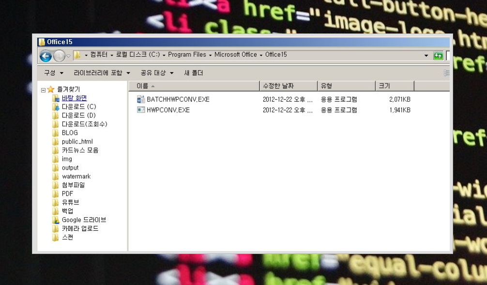Screen dimensions: 487x285
Task: Click Office15 breadcrumb segment
Action: coord(276,55)
